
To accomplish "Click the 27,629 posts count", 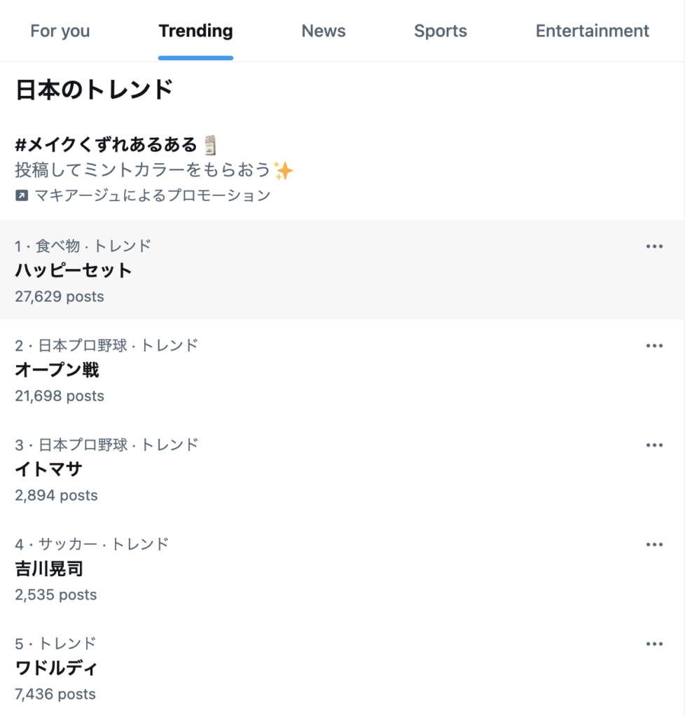I will [59, 297].
